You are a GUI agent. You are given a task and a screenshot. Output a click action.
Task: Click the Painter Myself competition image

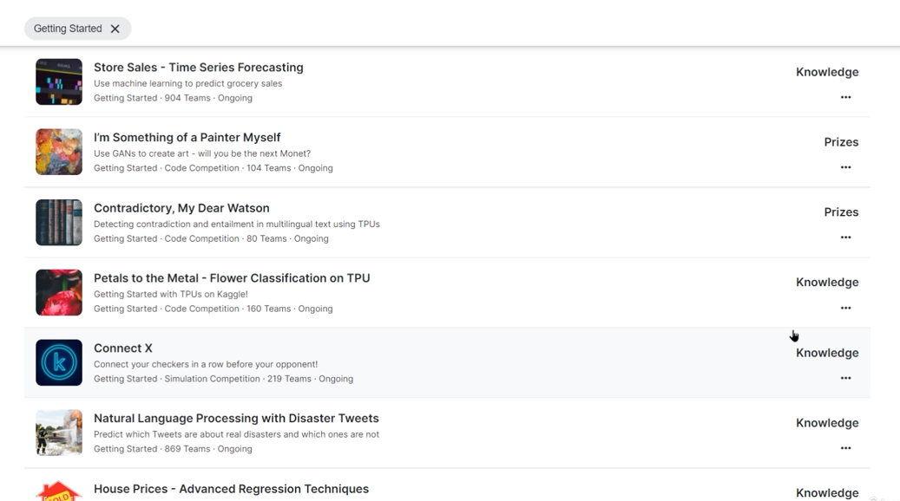[x=59, y=153]
